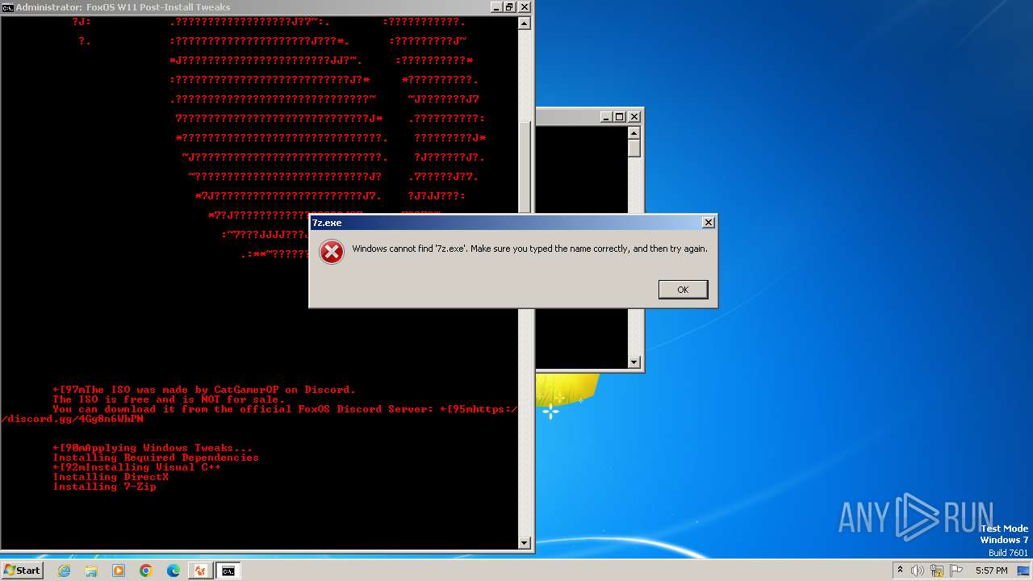1033x581 pixels.
Task: Maximize the second console window behind
Action: (x=620, y=117)
